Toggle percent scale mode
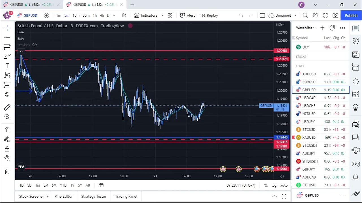 point(266,185)
